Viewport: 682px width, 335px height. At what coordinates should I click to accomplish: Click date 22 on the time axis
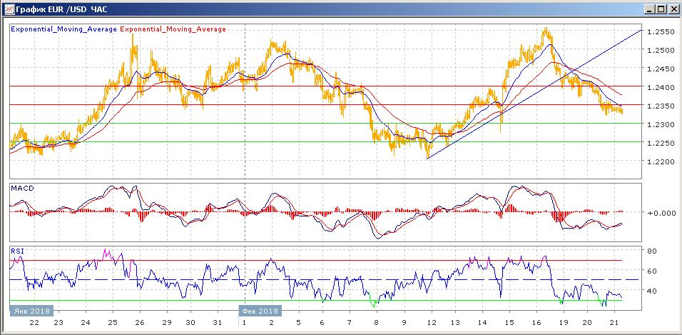(34, 324)
